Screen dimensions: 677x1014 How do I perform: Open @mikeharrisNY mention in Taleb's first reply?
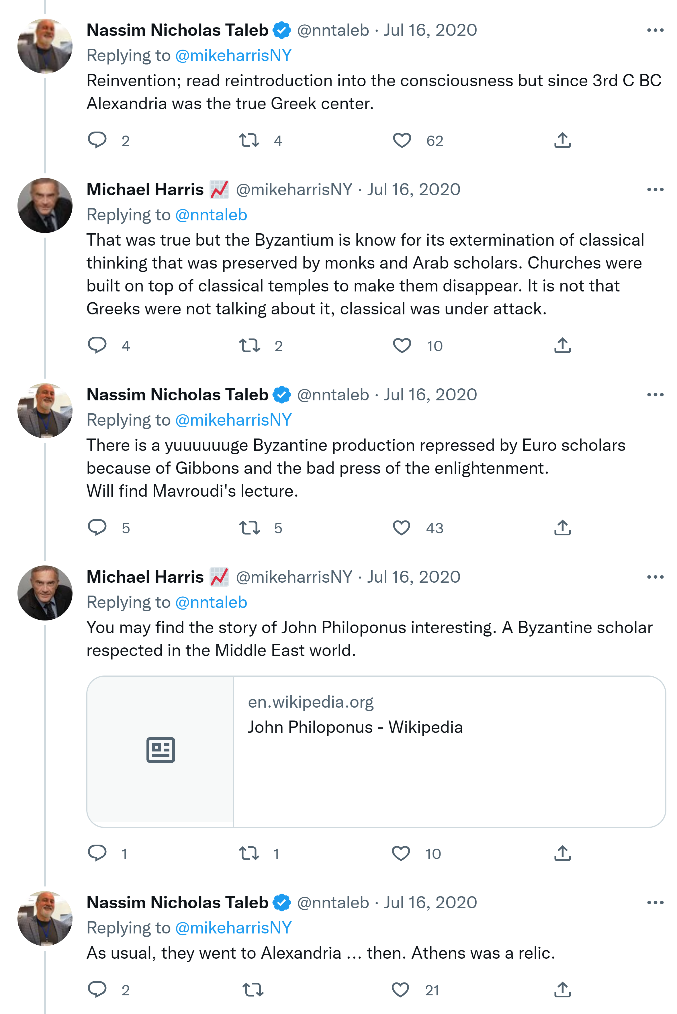click(x=233, y=56)
